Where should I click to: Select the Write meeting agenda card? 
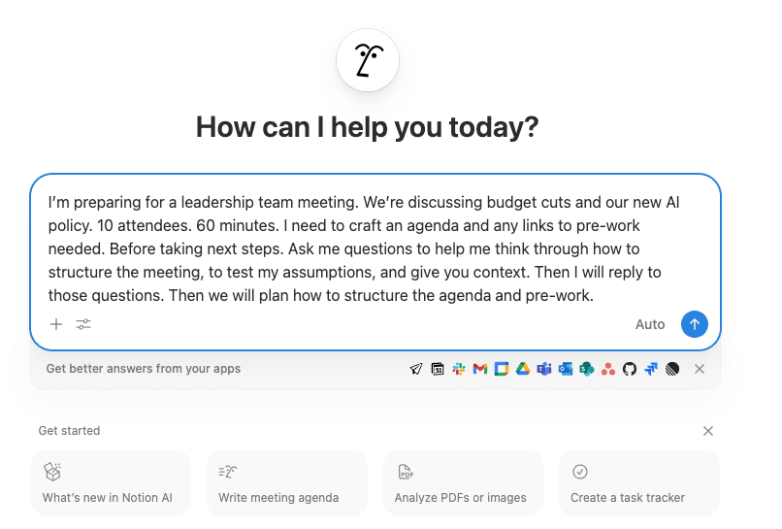pos(287,482)
